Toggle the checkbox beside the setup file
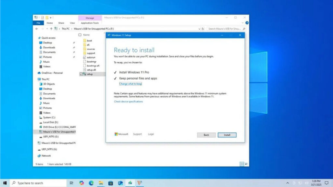 coord(81,74)
